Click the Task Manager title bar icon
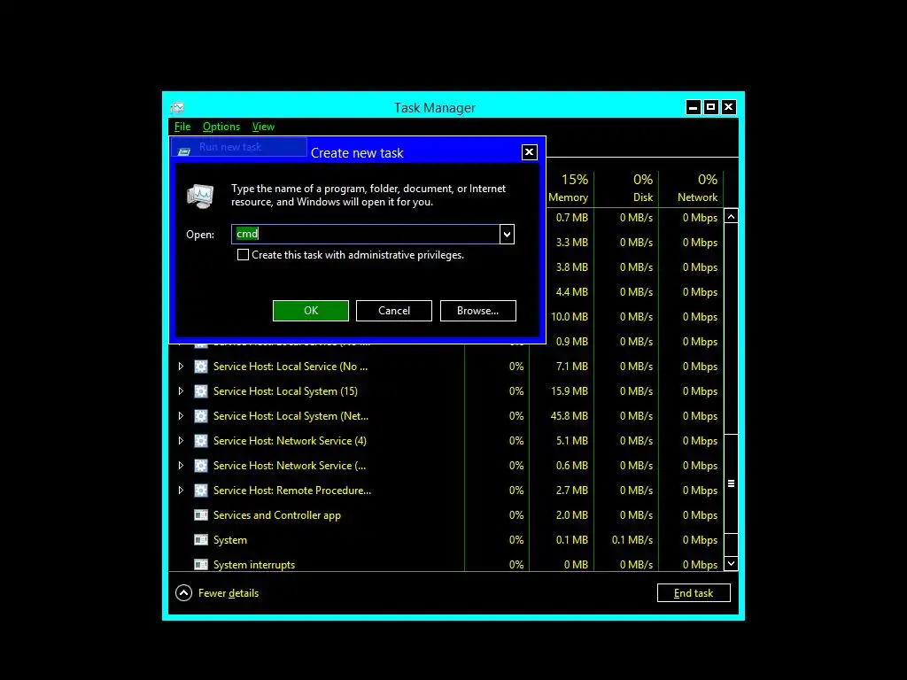This screenshot has height=680, width=907. (x=177, y=107)
